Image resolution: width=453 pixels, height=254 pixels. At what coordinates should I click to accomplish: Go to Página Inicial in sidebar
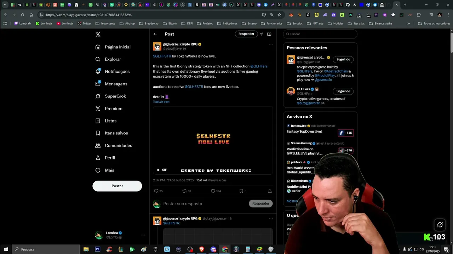[113, 47]
